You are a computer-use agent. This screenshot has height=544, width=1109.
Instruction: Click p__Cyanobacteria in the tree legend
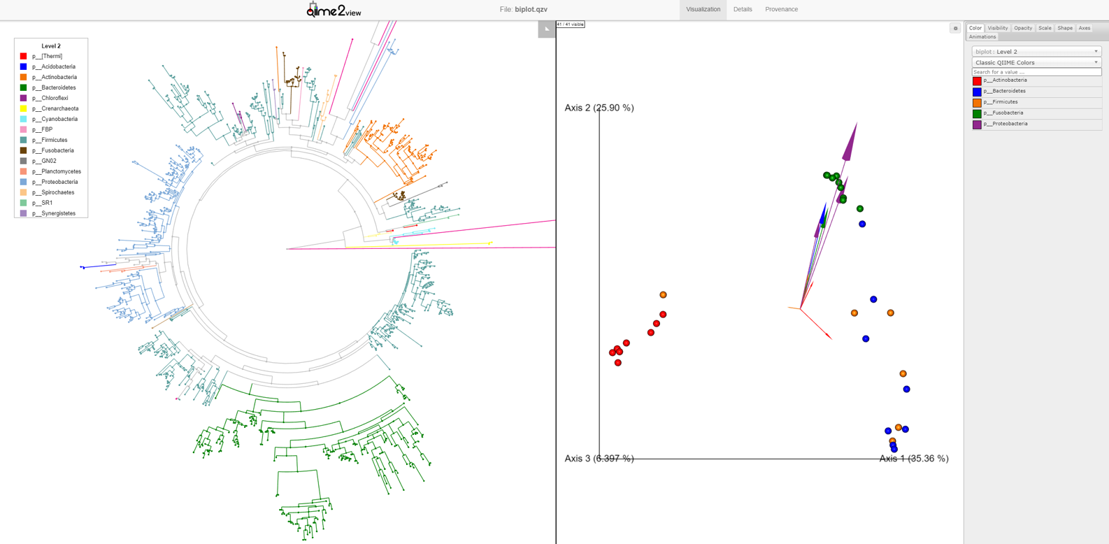[55, 119]
